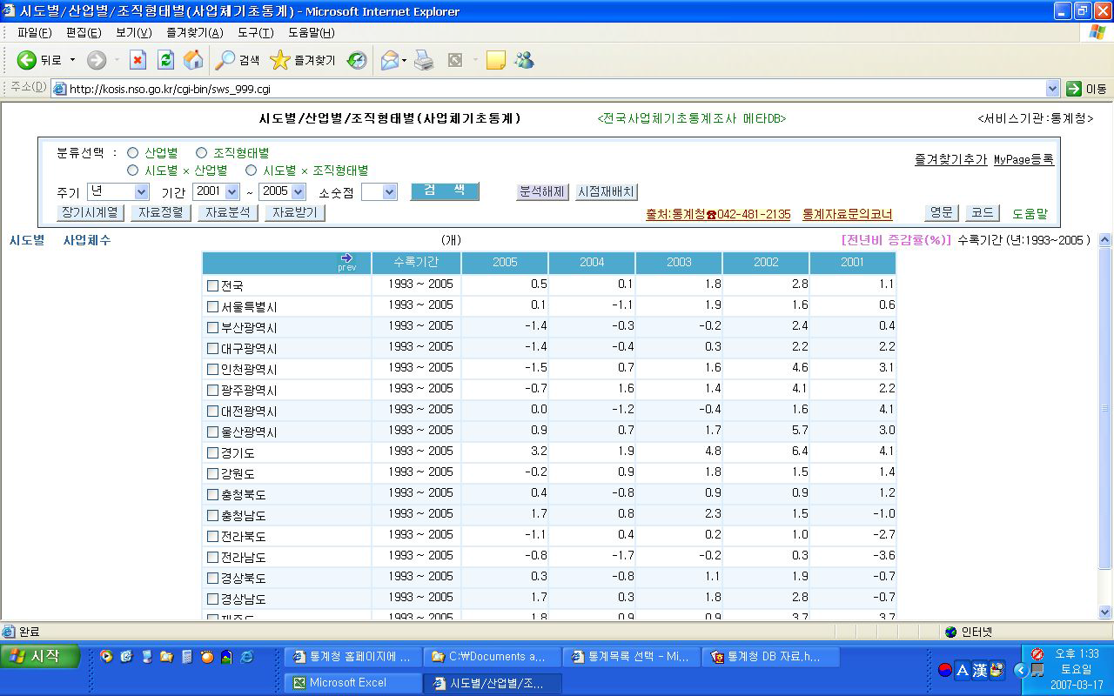Open the 도움말(H) menu
The width and height of the screenshot is (1114, 696).
(x=311, y=32)
